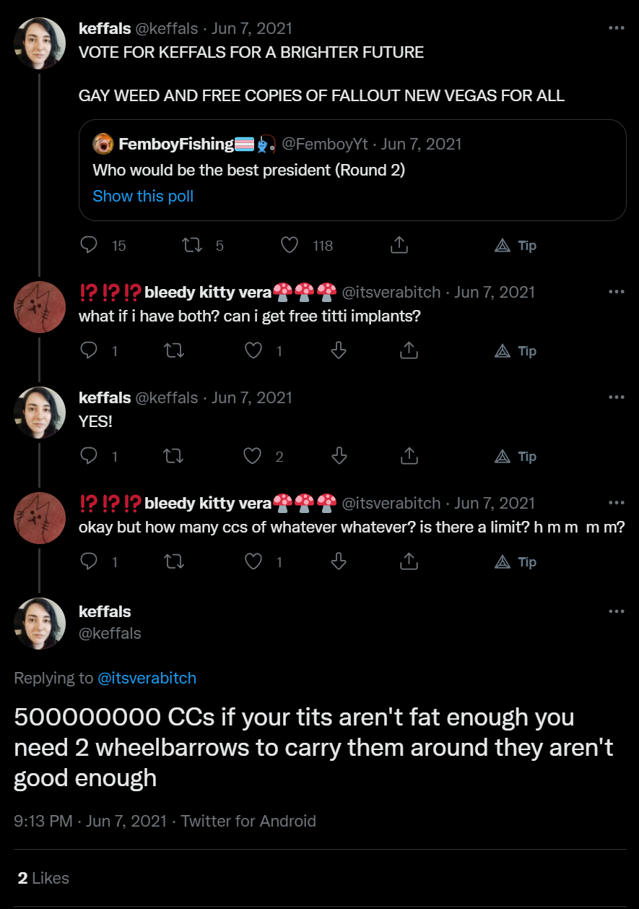
Task: Like the tweet with 118 likes
Action: click(x=290, y=246)
